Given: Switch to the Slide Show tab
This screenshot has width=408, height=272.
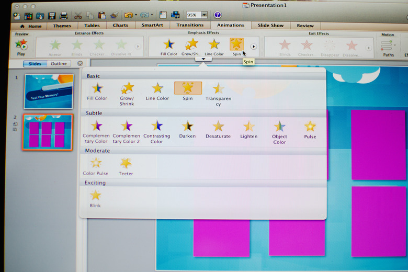Looking at the screenshot, I should tap(270, 25).
